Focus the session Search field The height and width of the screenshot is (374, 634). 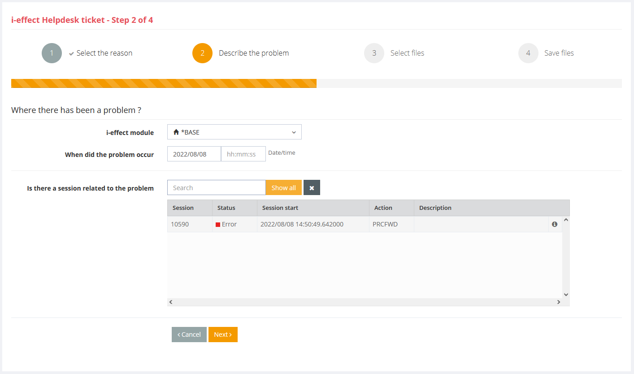point(216,188)
